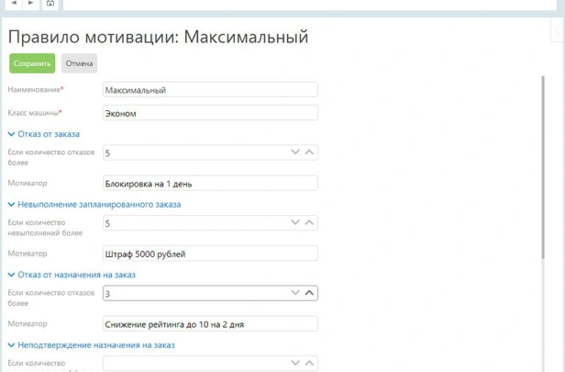565x372 pixels.
Task: Click the forward navigation arrow icon
Action: pyautogui.click(x=30, y=4)
